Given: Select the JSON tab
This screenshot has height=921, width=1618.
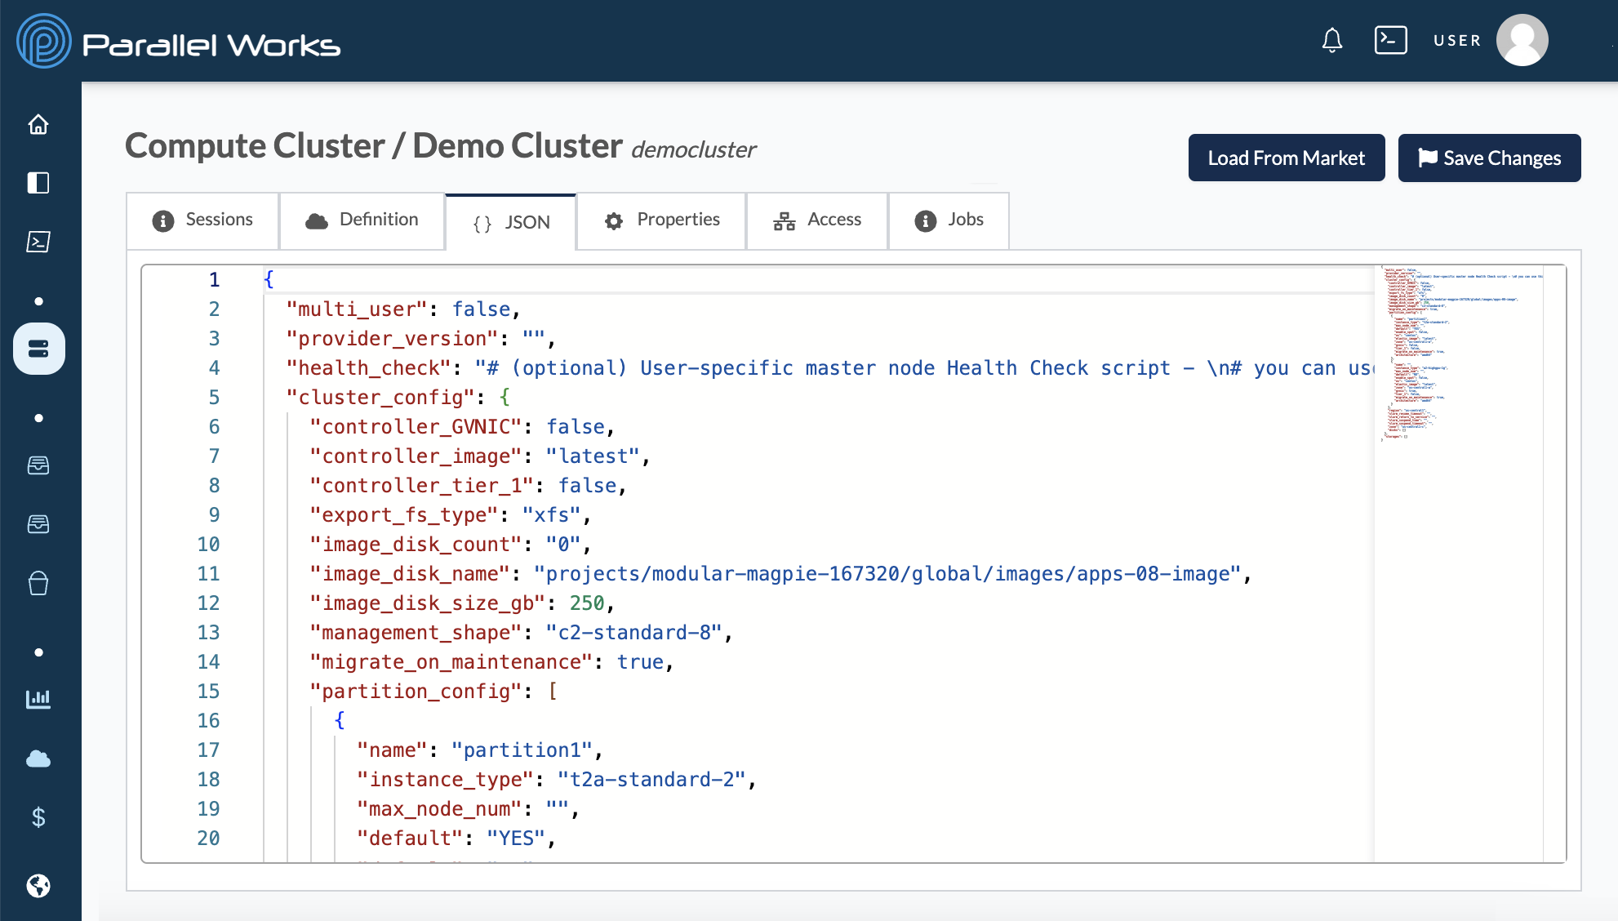Looking at the screenshot, I should [x=512, y=223].
